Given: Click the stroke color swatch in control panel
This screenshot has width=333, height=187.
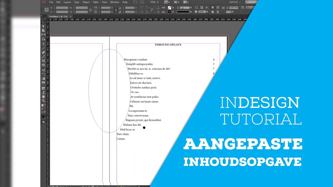Looking at the screenshot, I should point(170,12).
